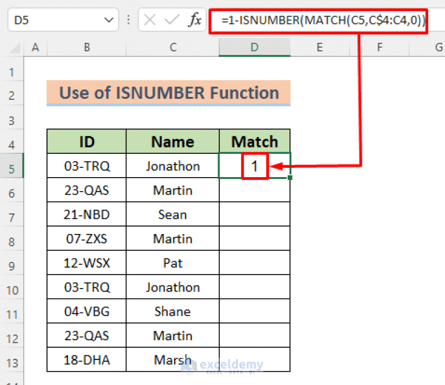This screenshot has width=445, height=385.
Task: Select column D header
Action: pos(255,48)
